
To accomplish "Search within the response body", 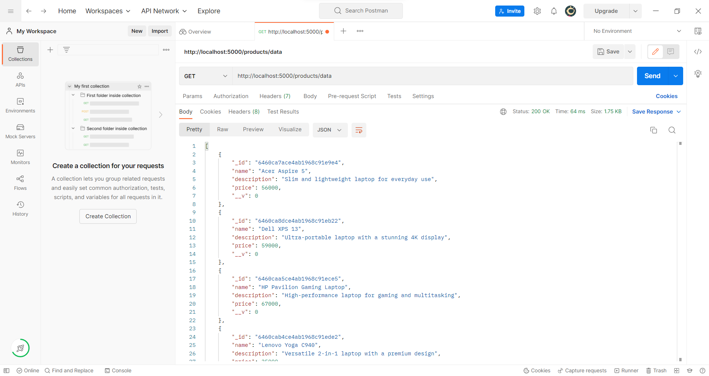I will (x=672, y=130).
